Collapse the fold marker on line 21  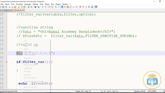(x=7, y=62)
